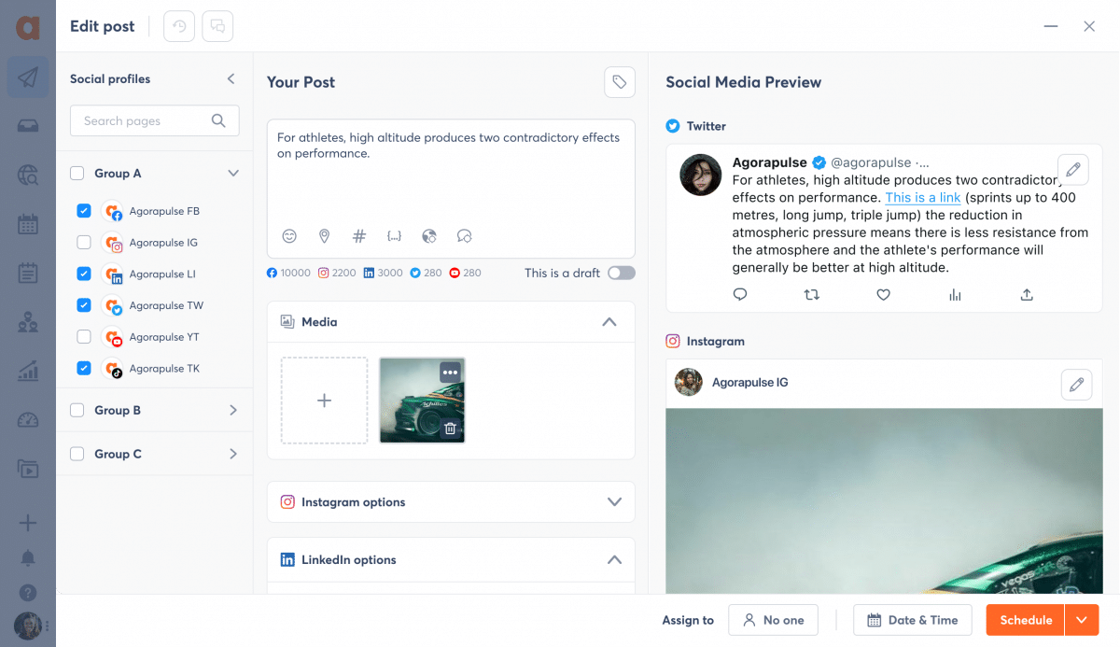Expand Group B with its chevron
The height and width of the screenshot is (647, 1120).
tap(233, 410)
